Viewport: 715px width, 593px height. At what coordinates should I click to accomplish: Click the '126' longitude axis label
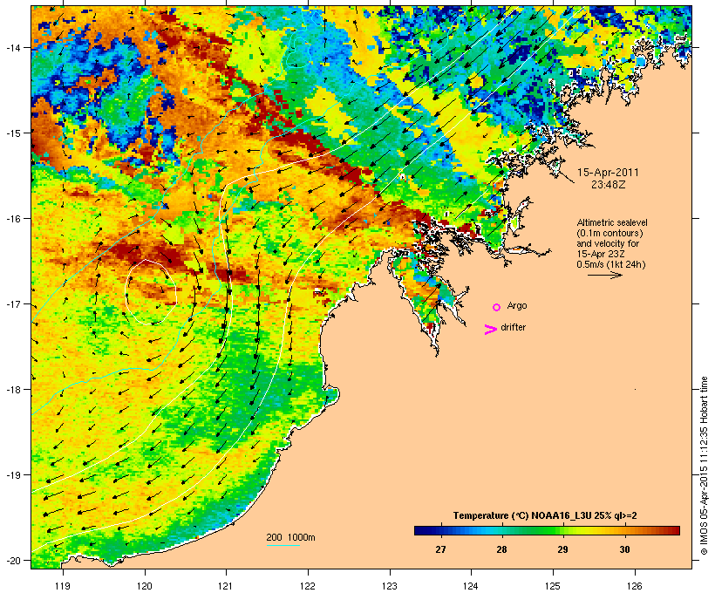point(635,586)
